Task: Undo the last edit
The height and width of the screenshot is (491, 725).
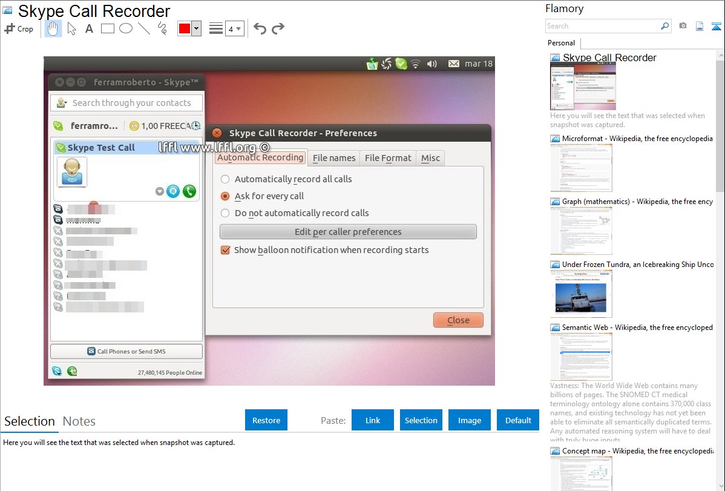Action: [260, 28]
